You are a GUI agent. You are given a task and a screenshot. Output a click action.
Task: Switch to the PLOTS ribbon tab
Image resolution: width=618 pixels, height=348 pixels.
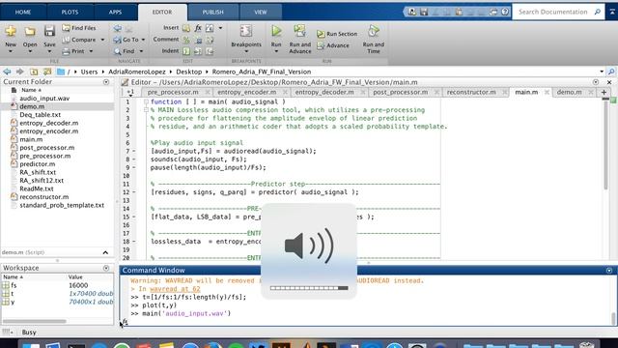click(70, 13)
